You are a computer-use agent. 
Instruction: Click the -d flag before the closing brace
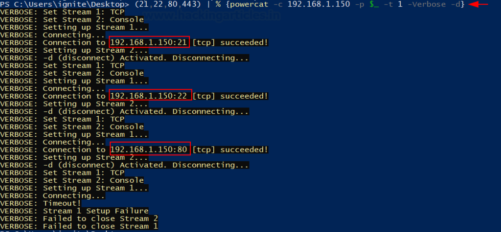pyautogui.click(x=459, y=4)
